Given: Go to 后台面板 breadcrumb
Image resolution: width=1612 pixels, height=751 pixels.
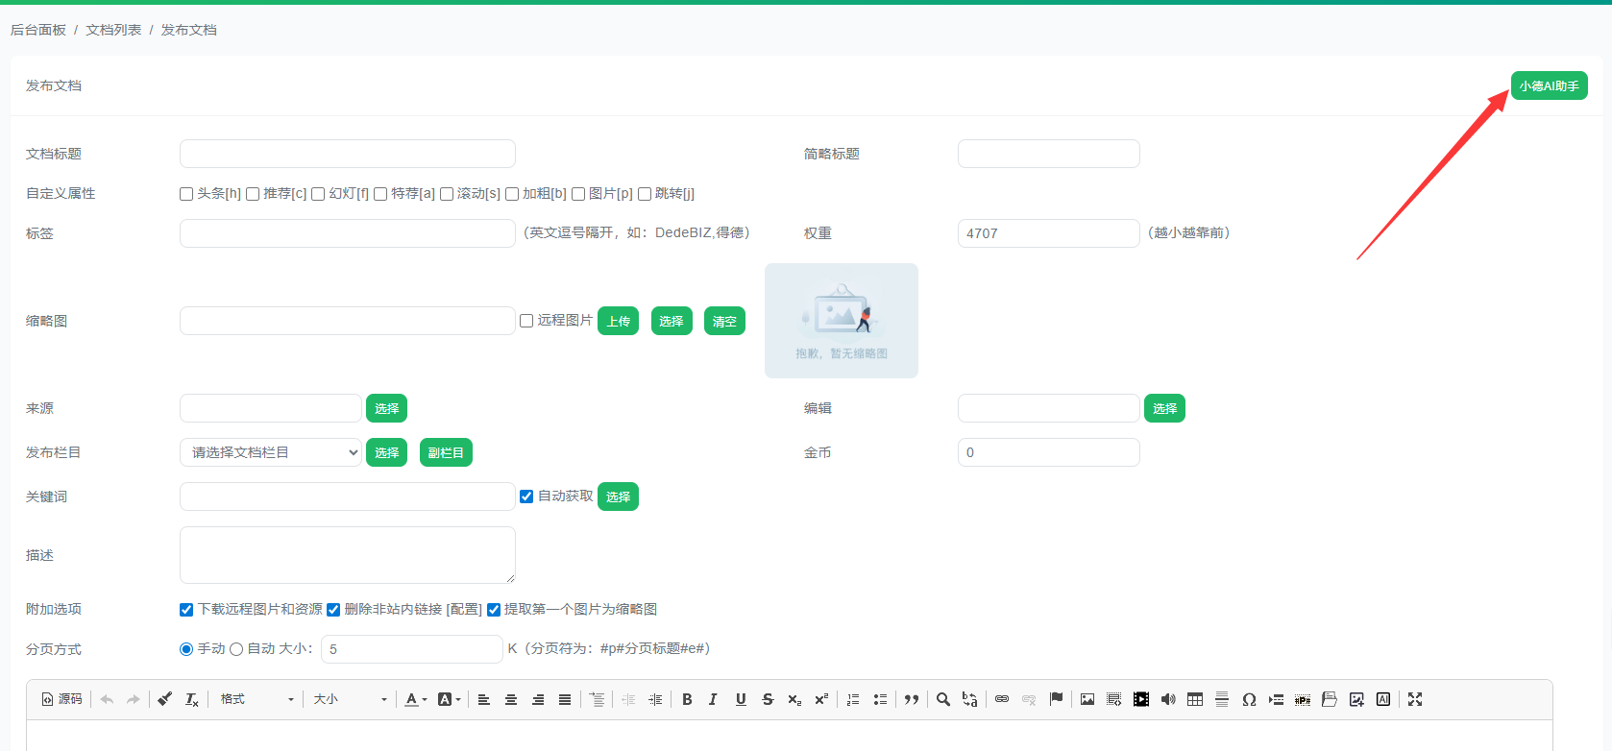Looking at the screenshot, I should coord(38,30).
